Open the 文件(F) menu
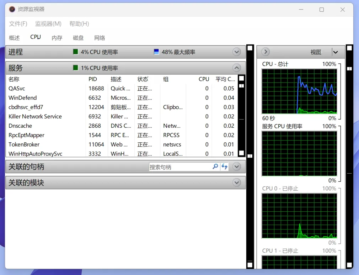 [18, 24]
